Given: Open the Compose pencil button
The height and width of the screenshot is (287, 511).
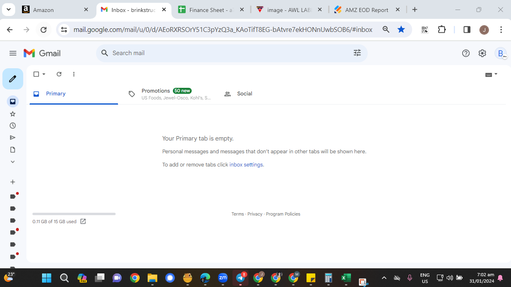Looking at the screenshot, I should 13,79.
